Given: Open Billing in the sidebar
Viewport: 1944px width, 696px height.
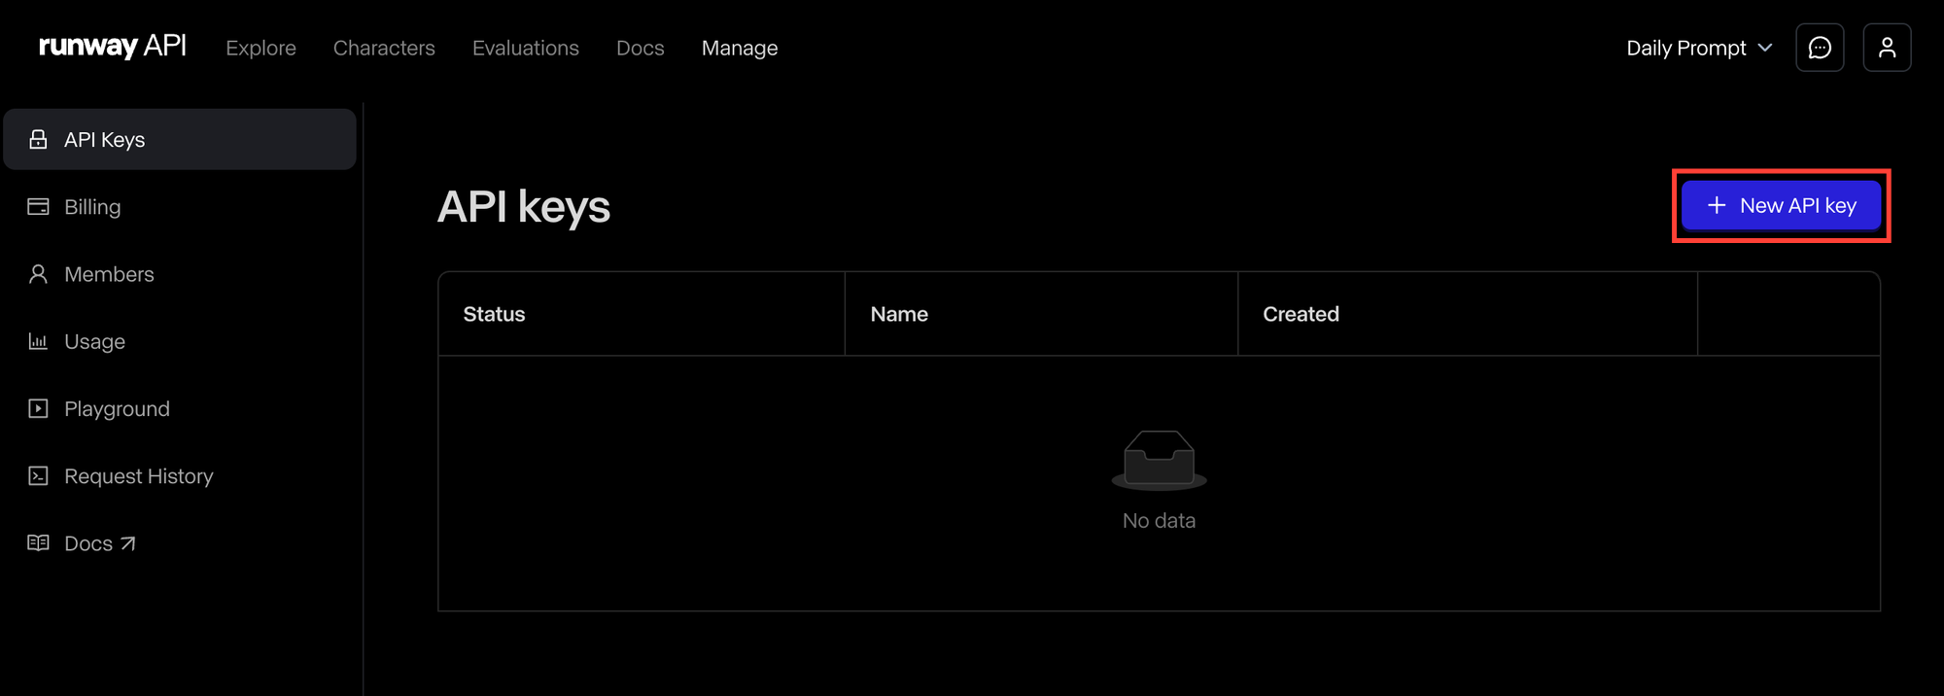Looking at the screenshot, I should click(x=180, y=206).
